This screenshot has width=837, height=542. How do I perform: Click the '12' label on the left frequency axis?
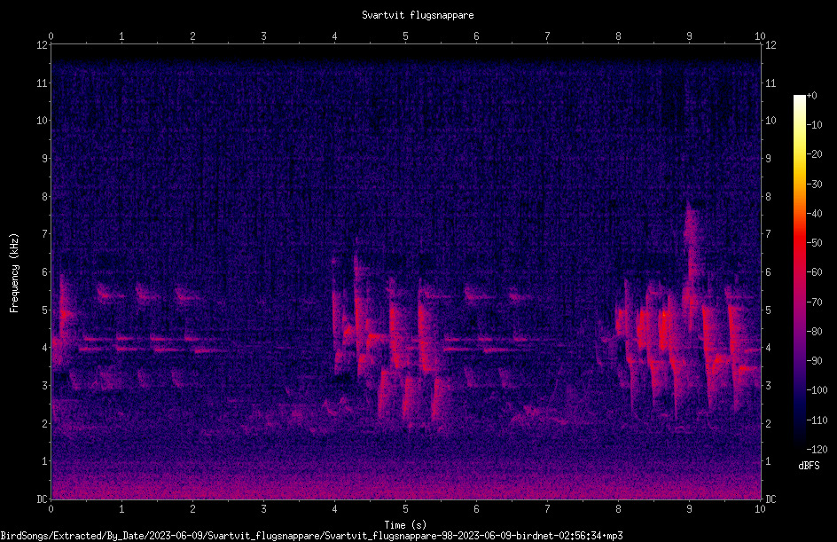42,45
